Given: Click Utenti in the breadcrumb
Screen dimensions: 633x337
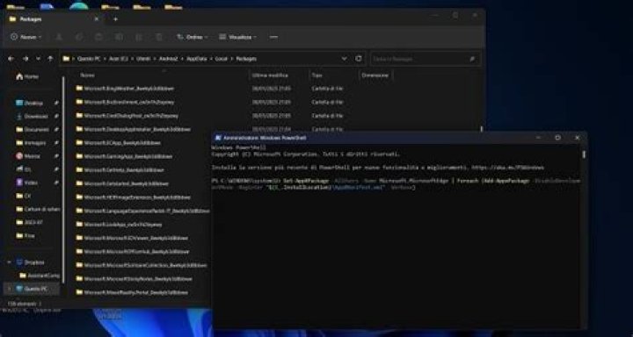Looking at the screenshot, I should click(143, 59).
